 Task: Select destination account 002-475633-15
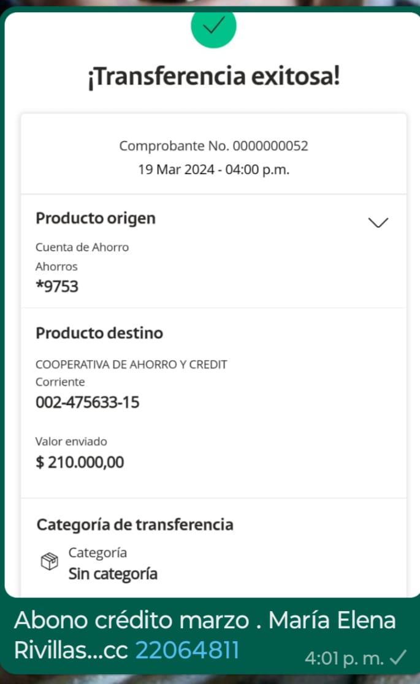tap(88, 403)
